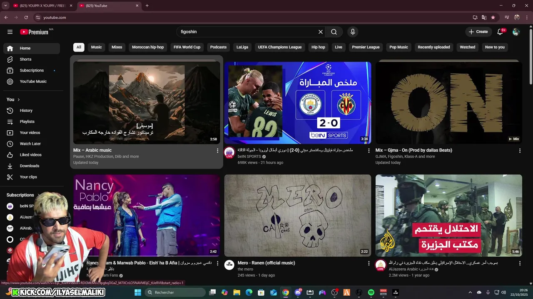Open Subscriptions in the sidebar
This screenshot has height=299, width=533.
(x=32, y=71)
